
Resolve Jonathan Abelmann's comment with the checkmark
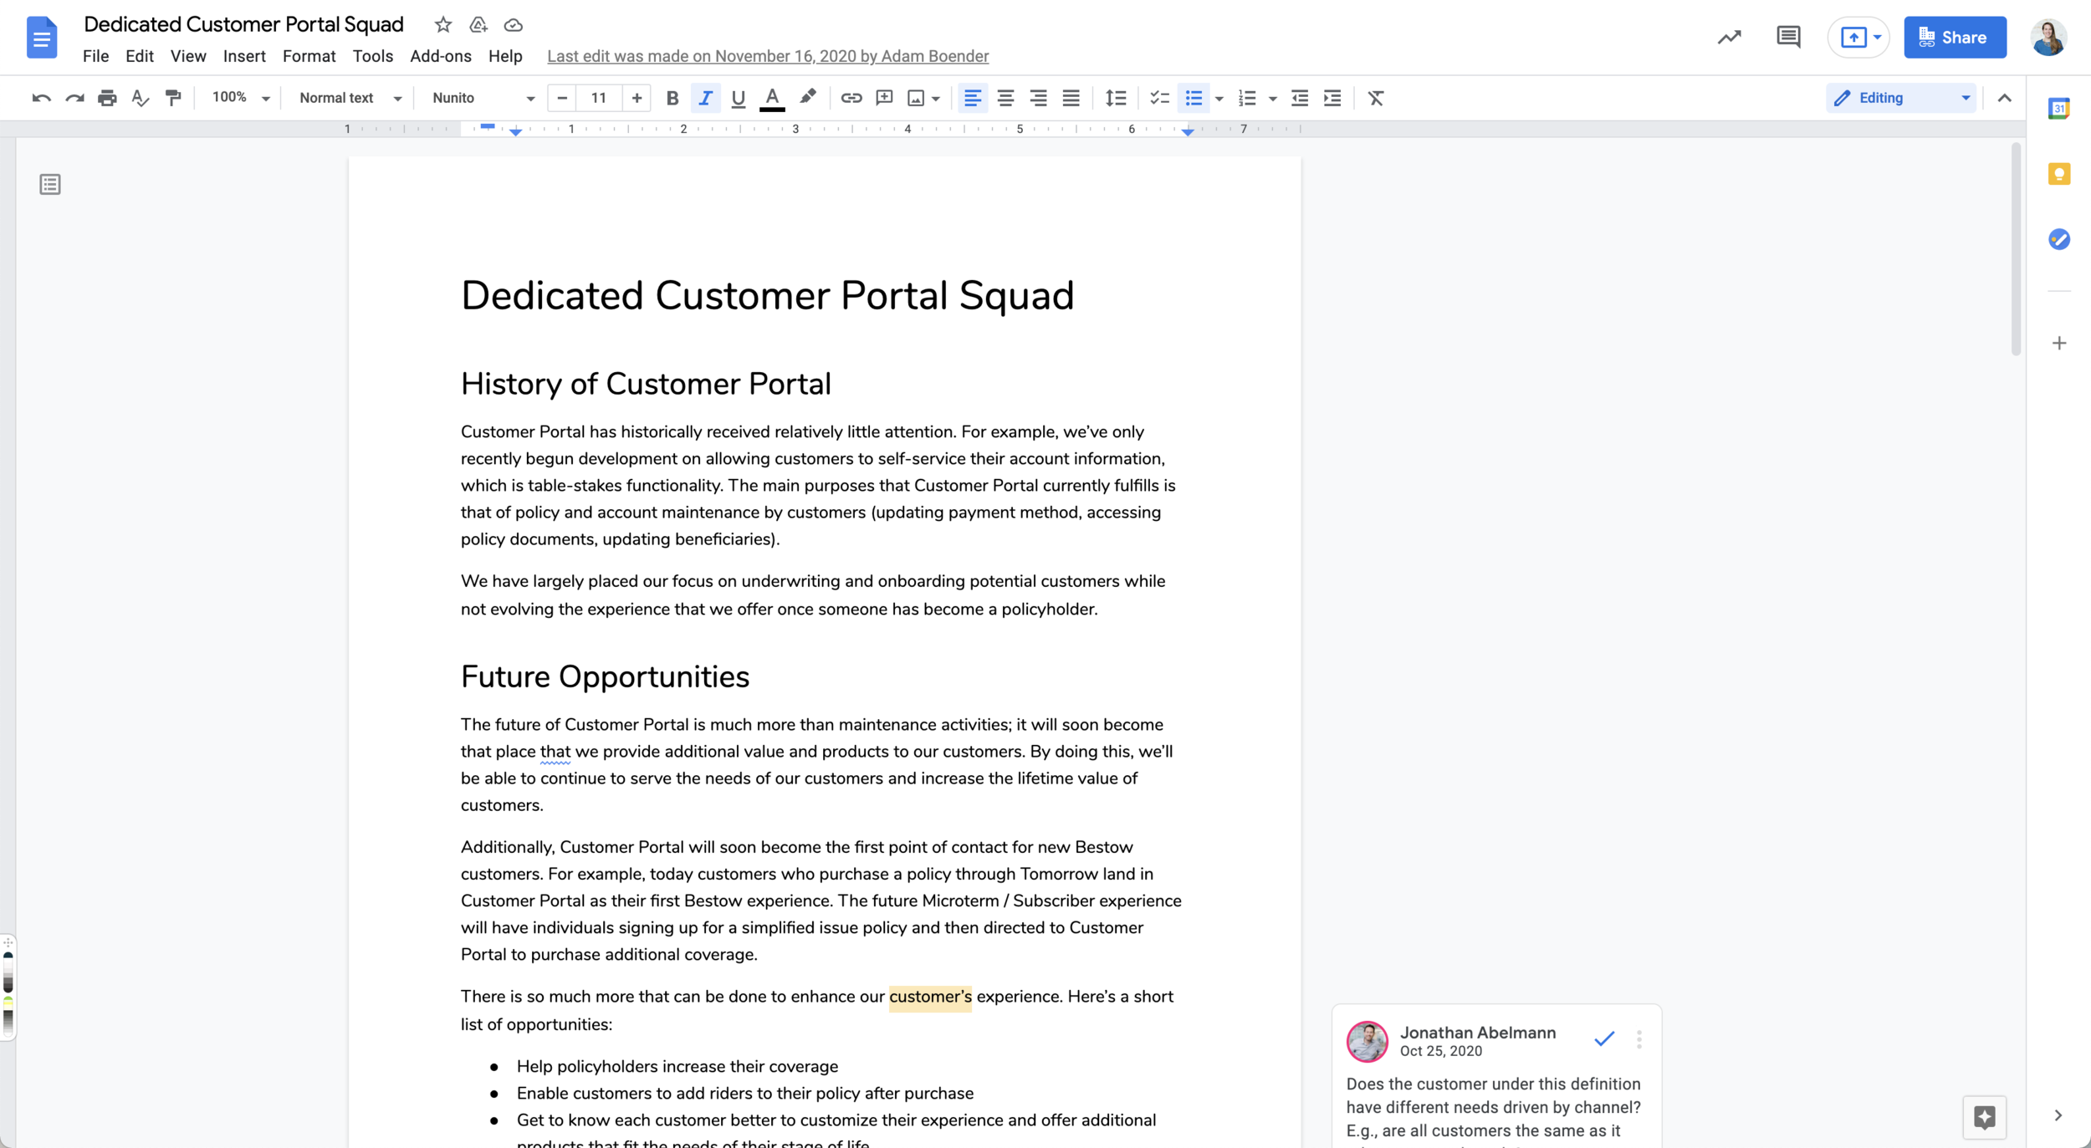pos(1603,1039)
